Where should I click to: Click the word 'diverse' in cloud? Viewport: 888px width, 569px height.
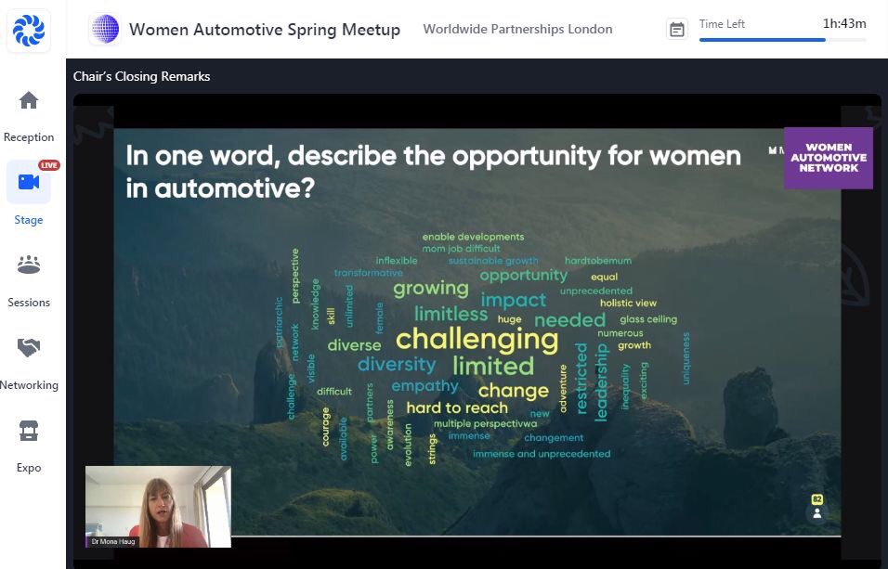click(x=354, y=344)
